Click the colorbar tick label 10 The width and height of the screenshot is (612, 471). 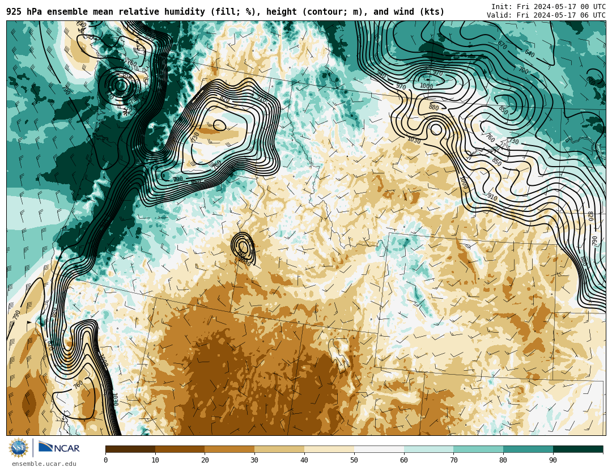(155, 460)
